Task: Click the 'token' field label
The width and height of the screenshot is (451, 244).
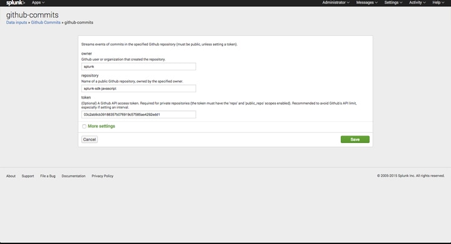Action: pos(86,97)
